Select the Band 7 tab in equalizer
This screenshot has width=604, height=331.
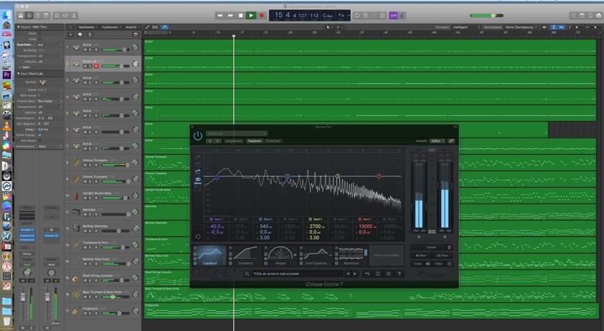(365, 219)
